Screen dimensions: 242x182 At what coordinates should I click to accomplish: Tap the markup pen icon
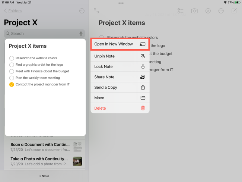[208, 11]
